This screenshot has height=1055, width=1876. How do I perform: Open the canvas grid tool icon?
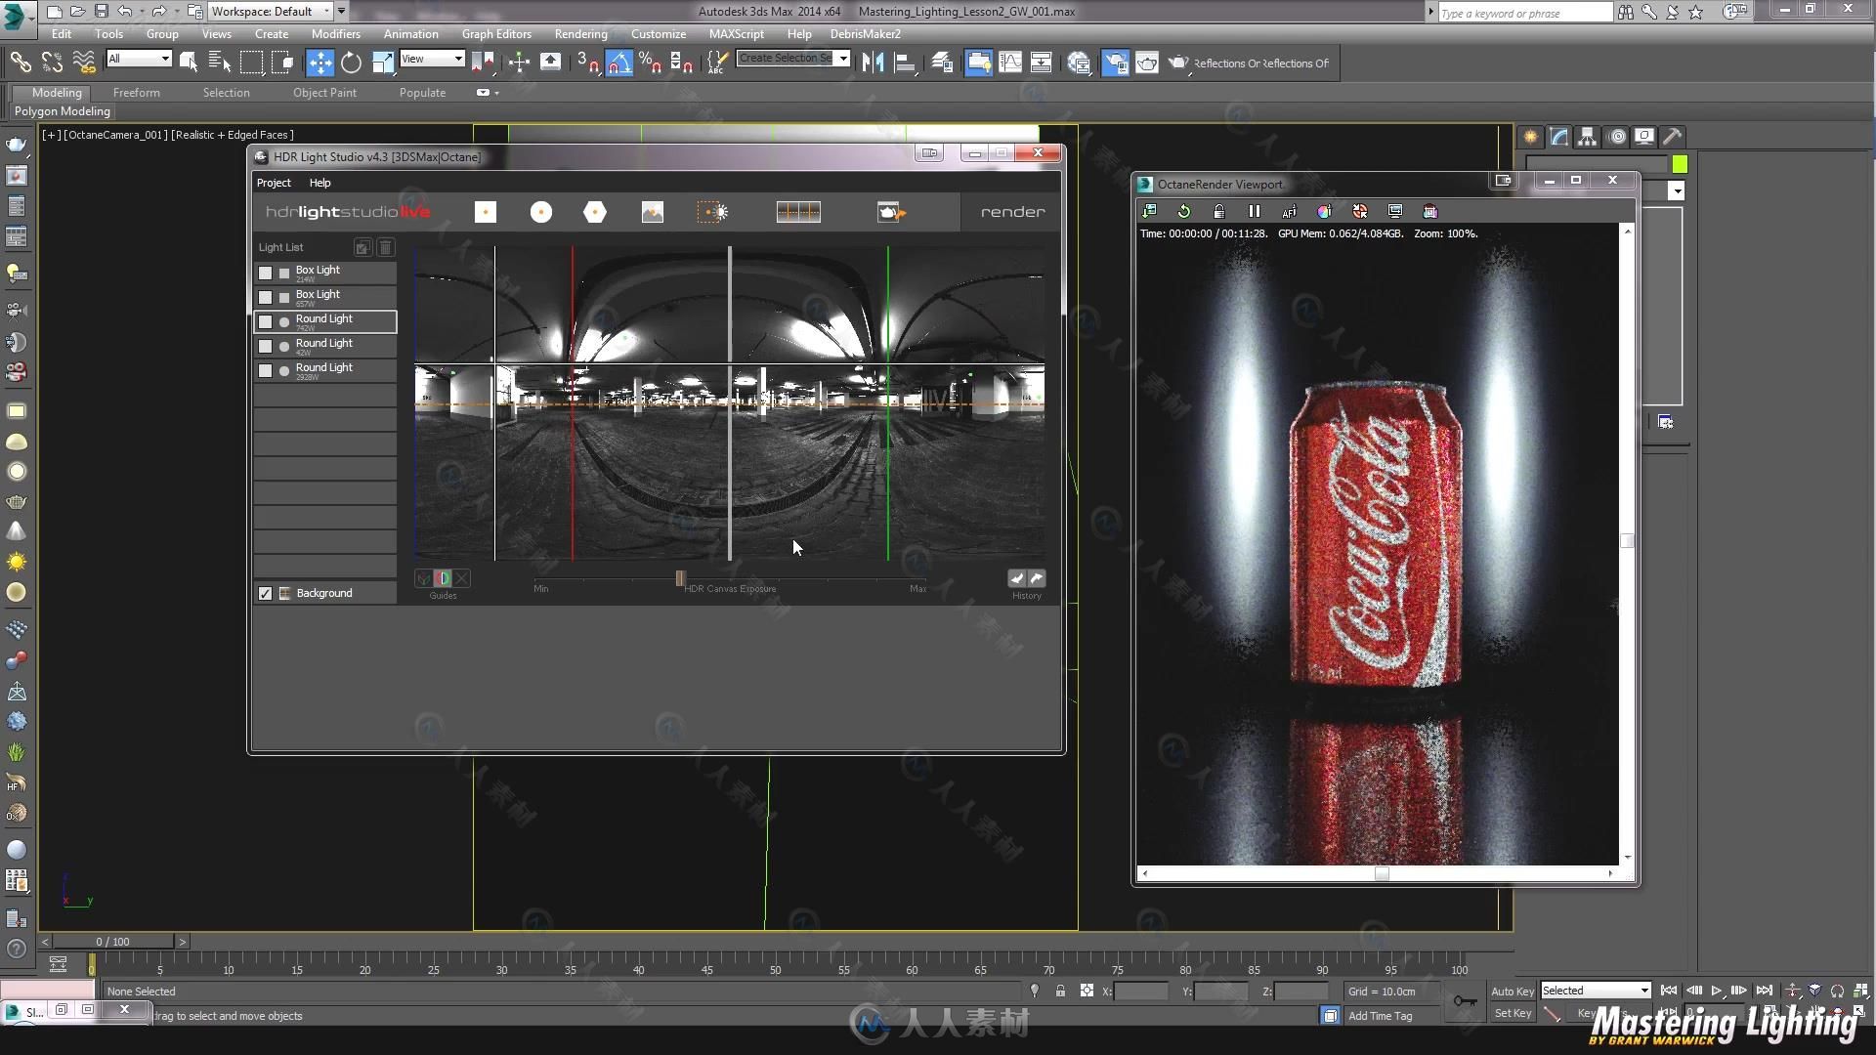coord(798,212)
